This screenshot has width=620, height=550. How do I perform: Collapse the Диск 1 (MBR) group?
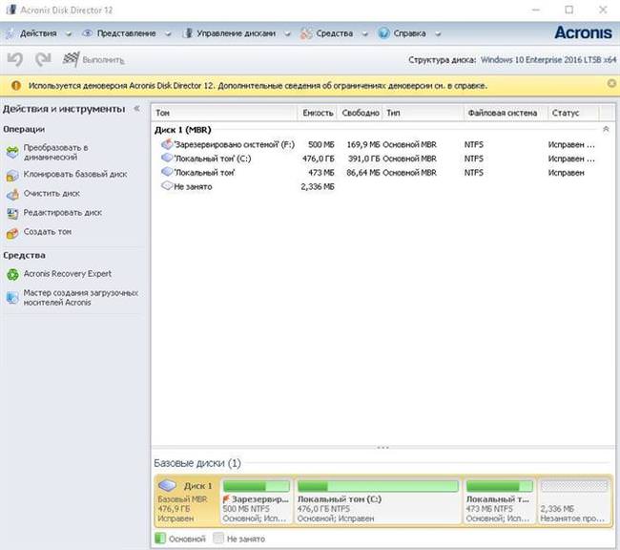click(606, 130)
